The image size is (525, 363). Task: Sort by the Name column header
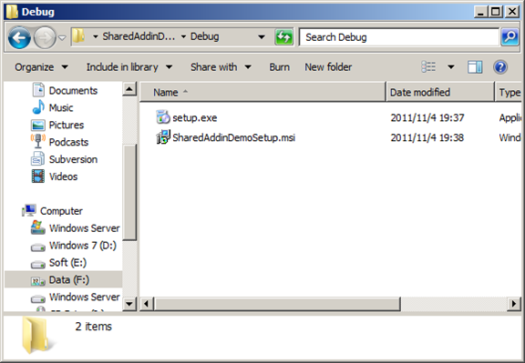click(262, 92)
